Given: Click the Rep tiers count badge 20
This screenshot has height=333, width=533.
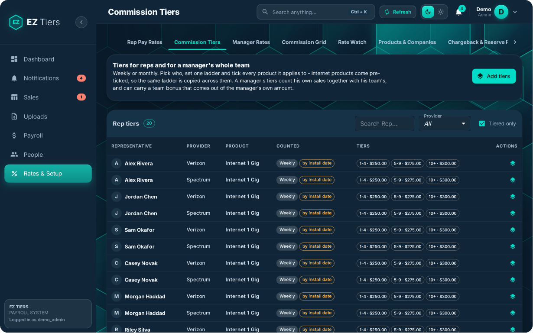Looking at the screenshot, I should tap(149, 123).
